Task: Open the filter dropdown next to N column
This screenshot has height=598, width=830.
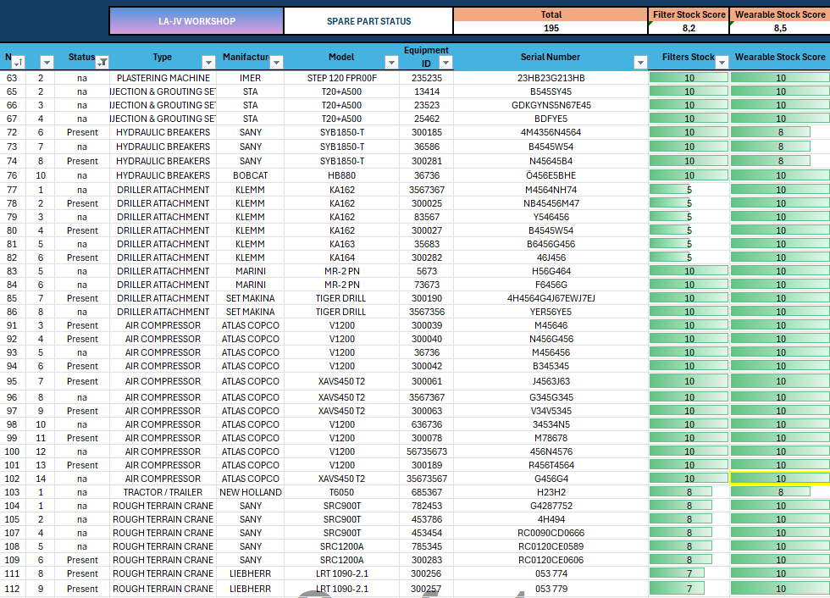Action: click(x=47, y=63)
